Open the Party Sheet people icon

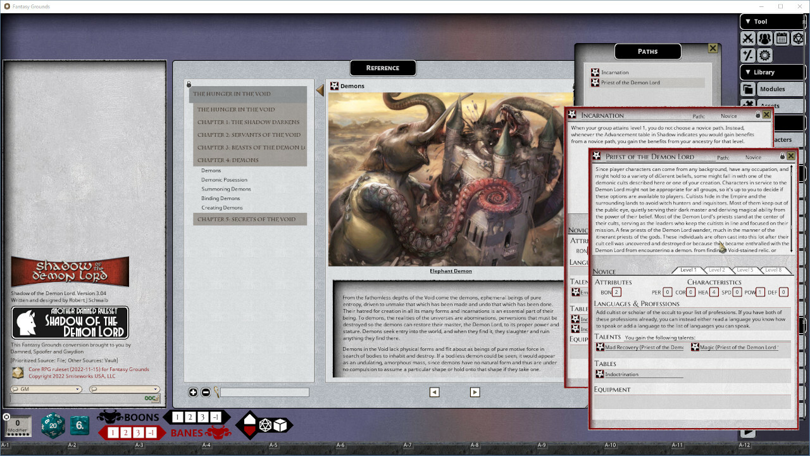pos(764,39)
